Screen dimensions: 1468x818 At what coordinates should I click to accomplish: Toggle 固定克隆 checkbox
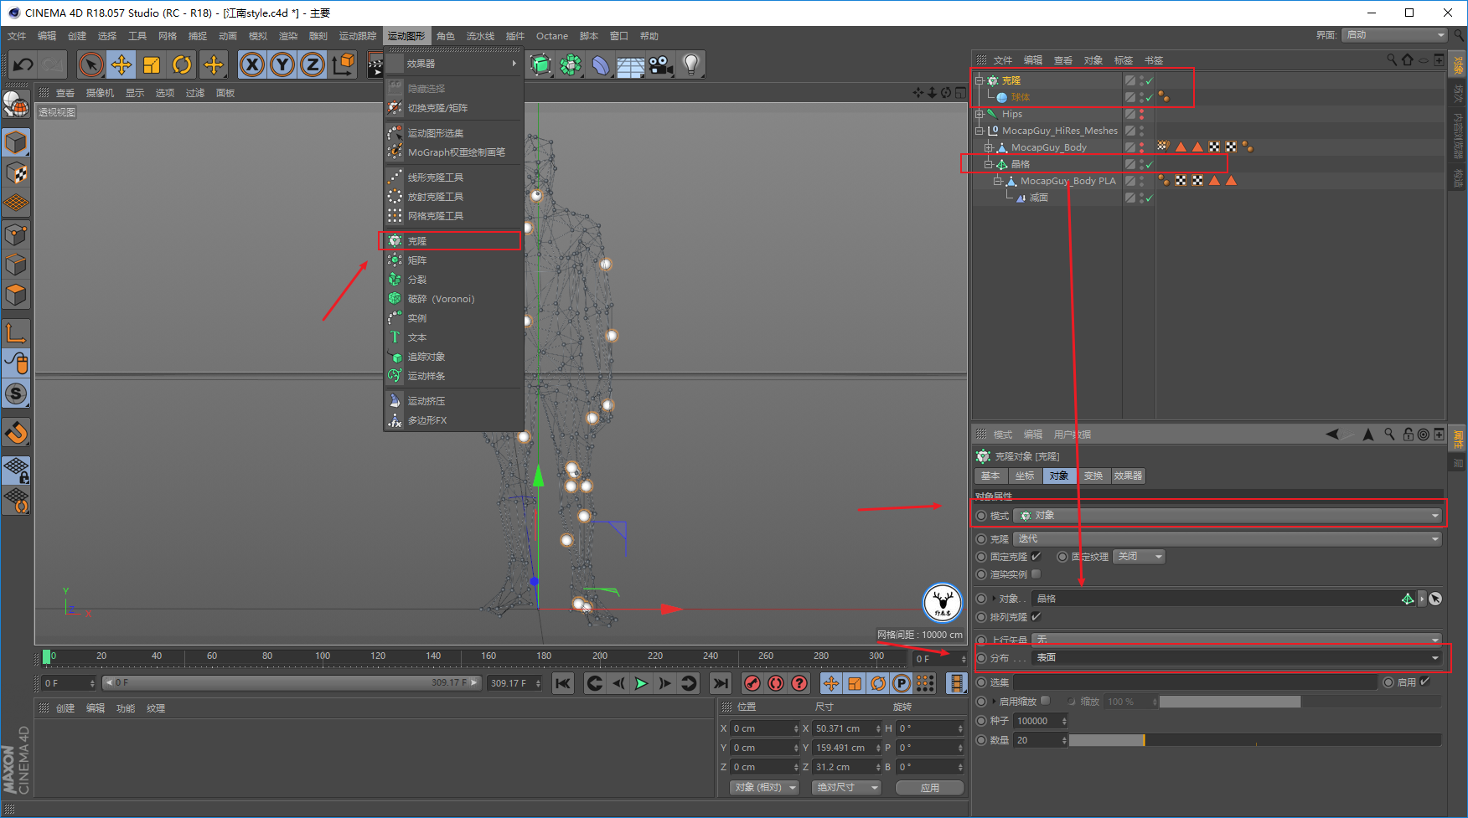(x=1036, y=556)
